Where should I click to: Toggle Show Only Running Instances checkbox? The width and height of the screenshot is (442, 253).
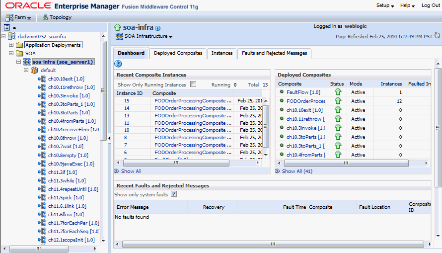click(193, 84)
